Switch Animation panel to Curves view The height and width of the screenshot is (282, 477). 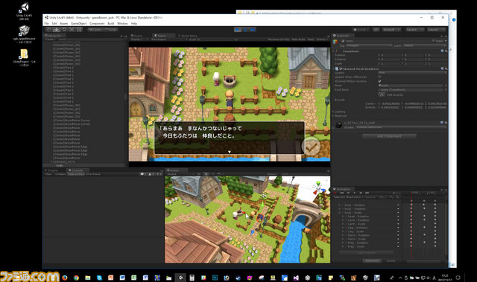(x=391, y=260)
